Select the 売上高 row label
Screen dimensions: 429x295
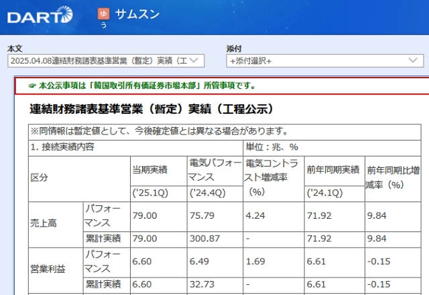(46, 223)
